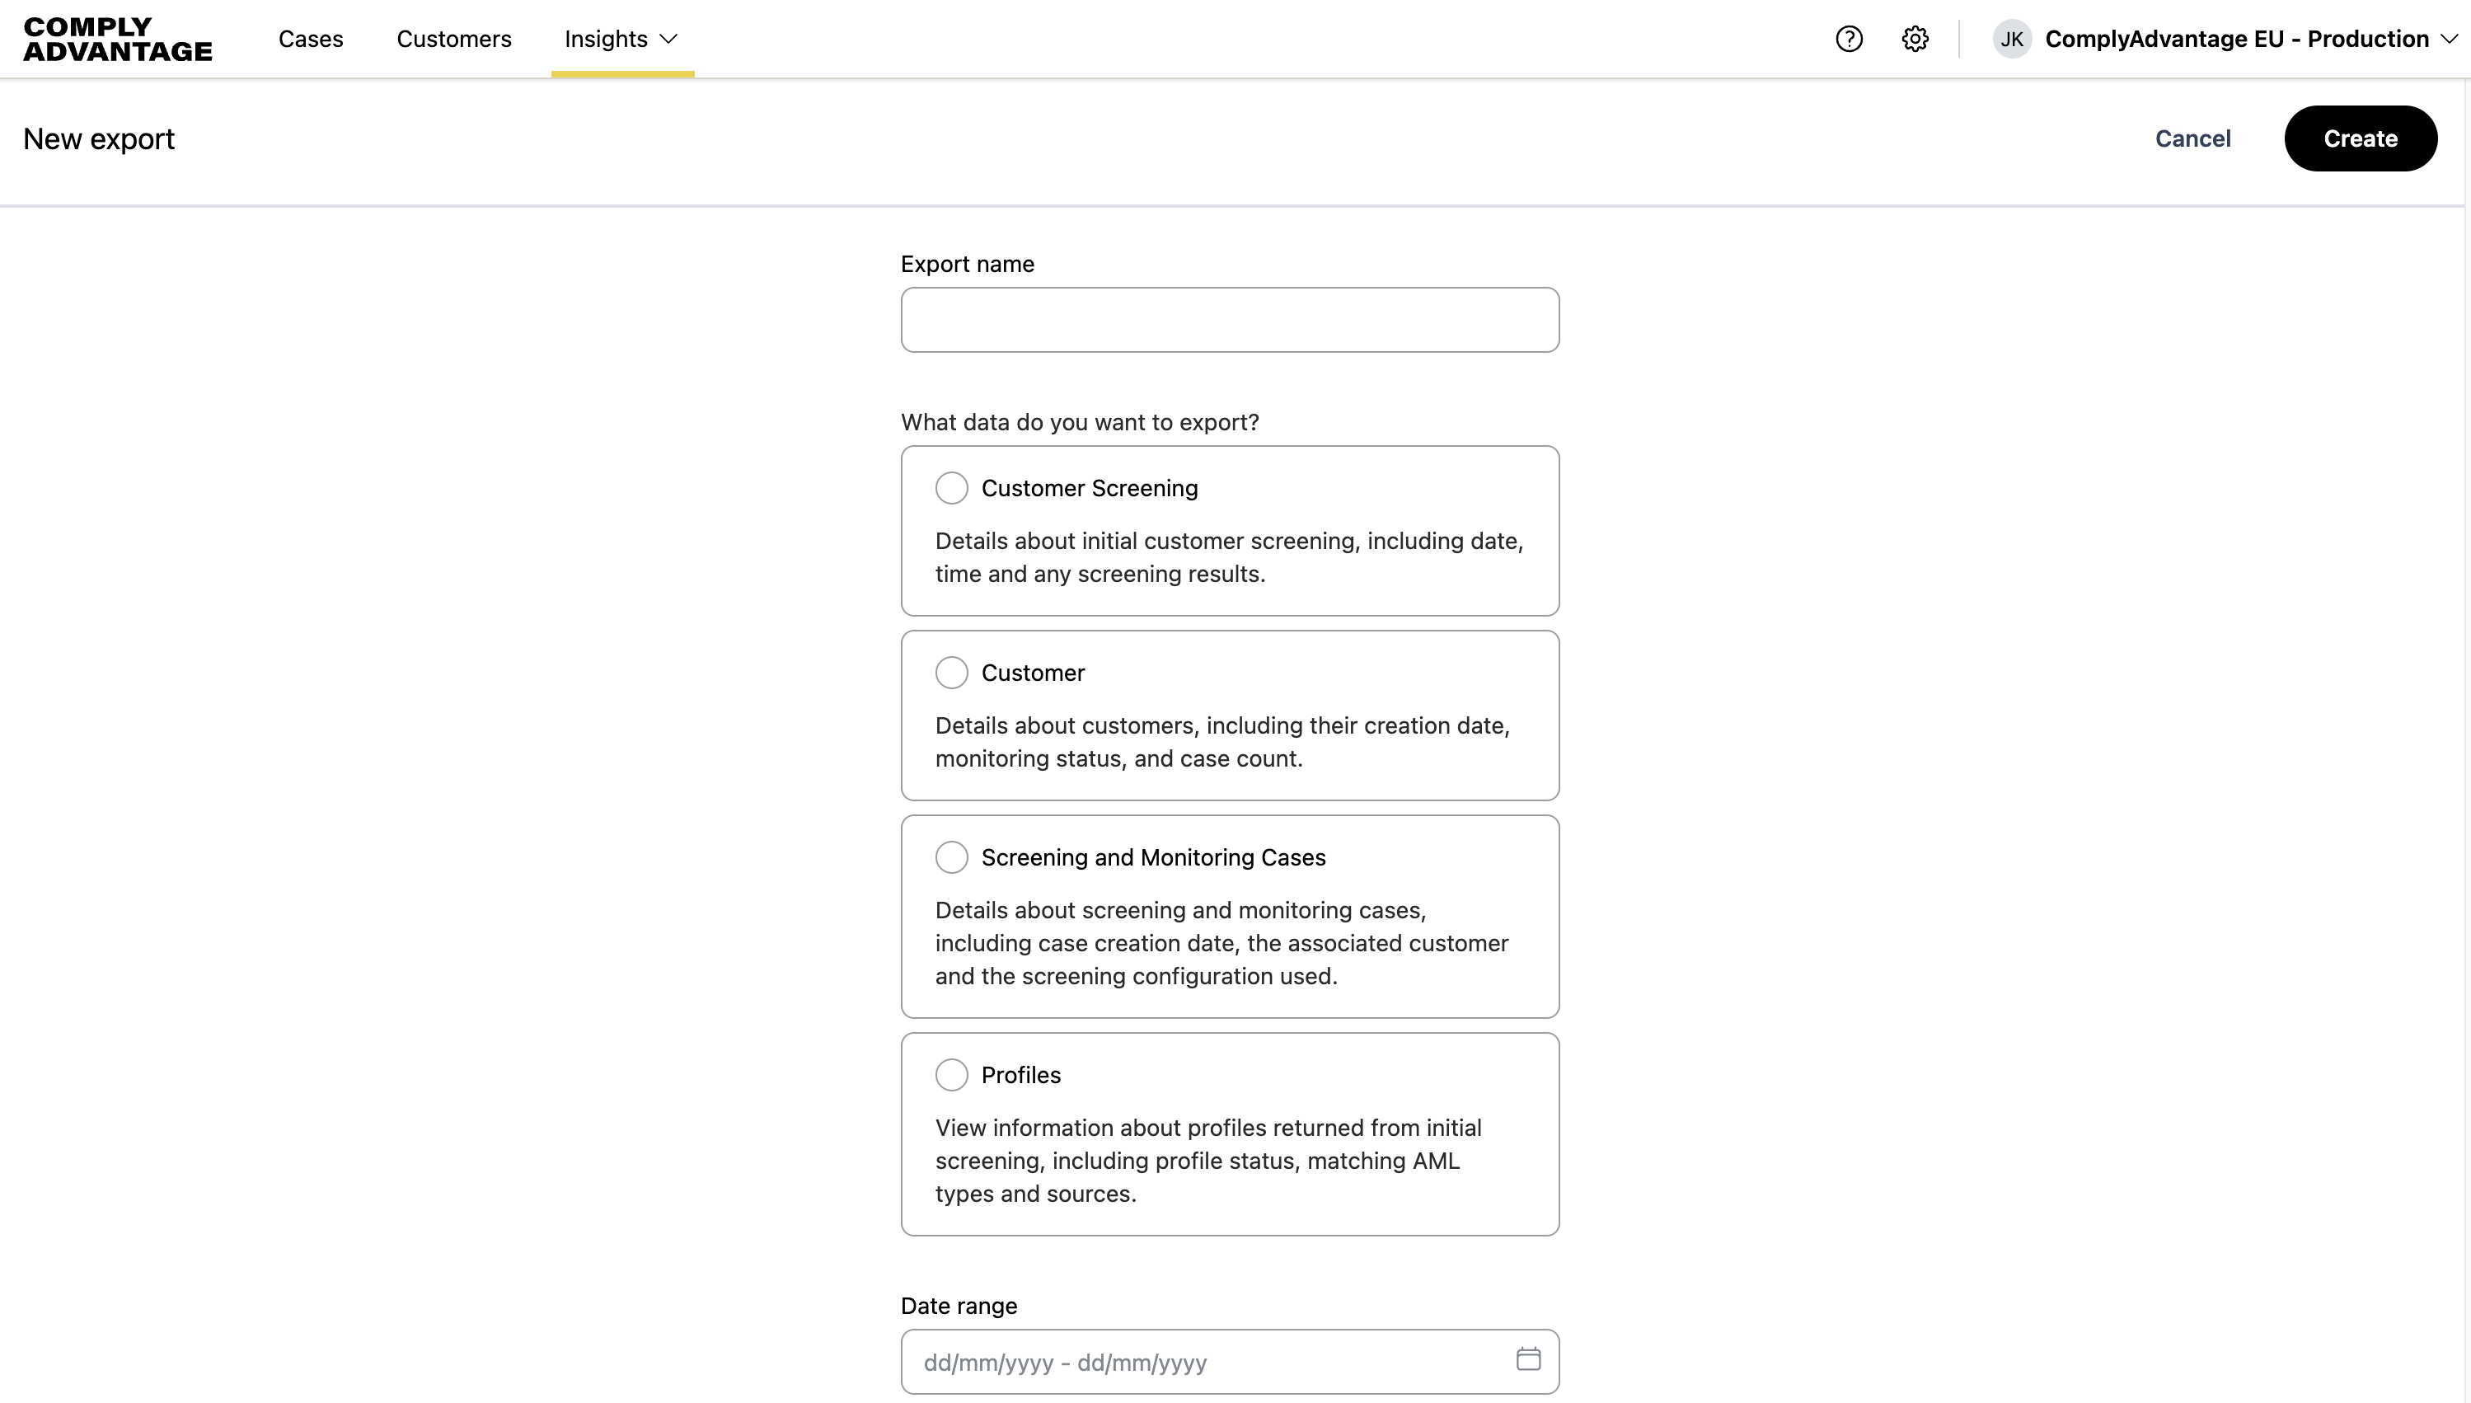Select the Customer export option
This screenshot has width=2471, height=1403.
point(951,673)
